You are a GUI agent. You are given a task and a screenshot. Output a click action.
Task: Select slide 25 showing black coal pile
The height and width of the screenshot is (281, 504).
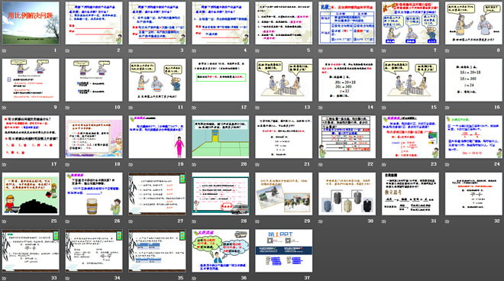31,193
